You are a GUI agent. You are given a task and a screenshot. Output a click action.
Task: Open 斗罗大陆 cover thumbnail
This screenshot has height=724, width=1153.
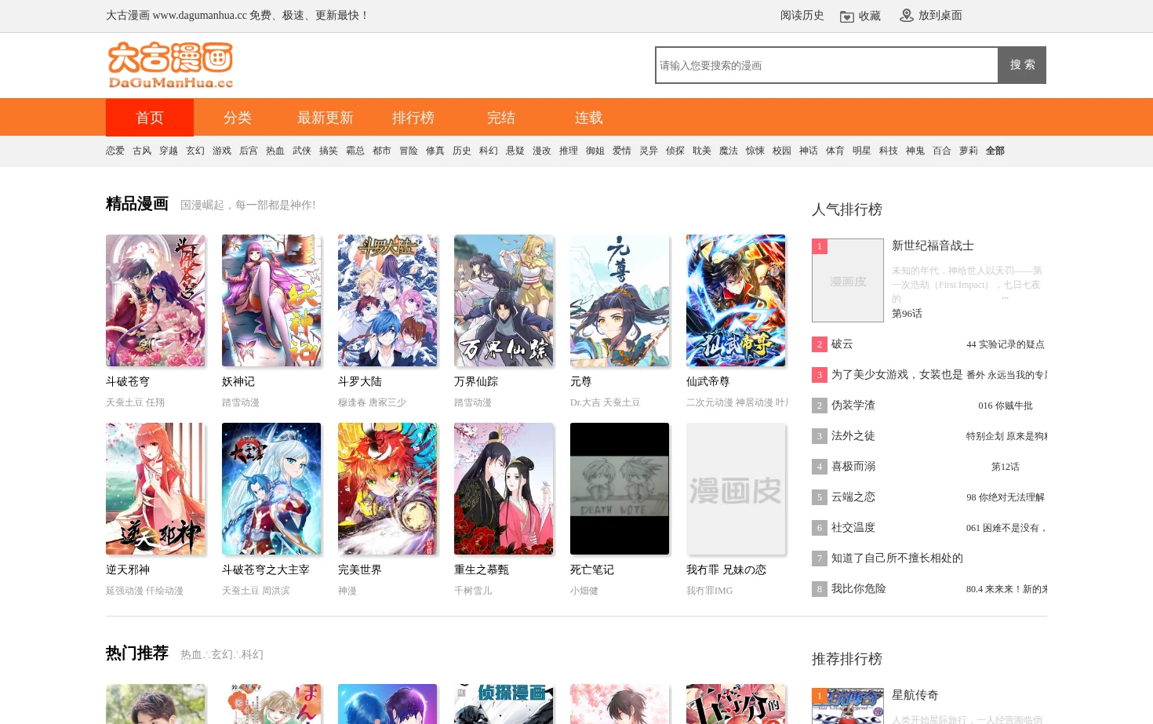point(387,300)
